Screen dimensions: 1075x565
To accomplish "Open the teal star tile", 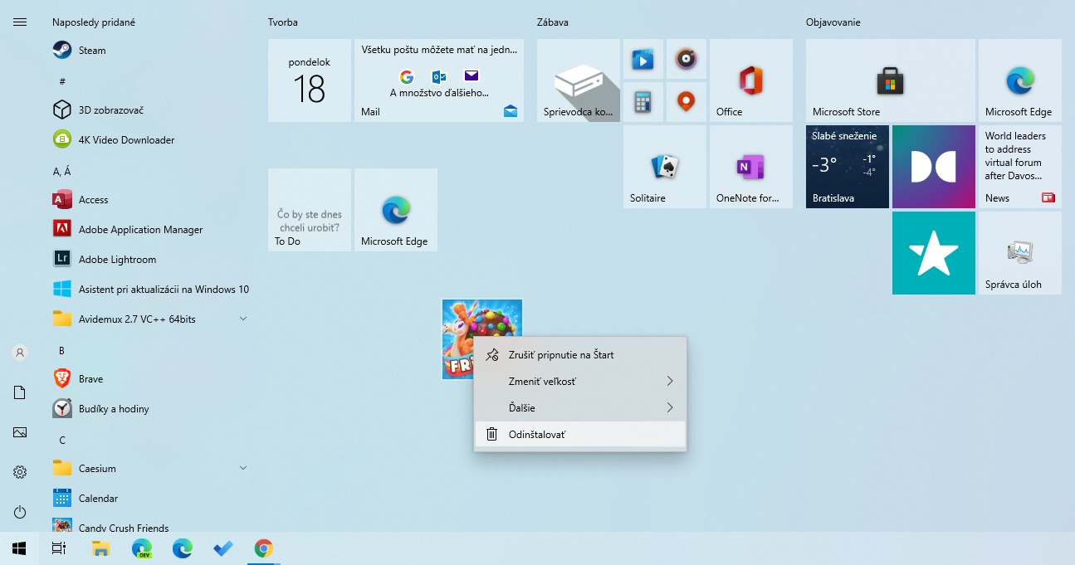I will coord(934,253).
